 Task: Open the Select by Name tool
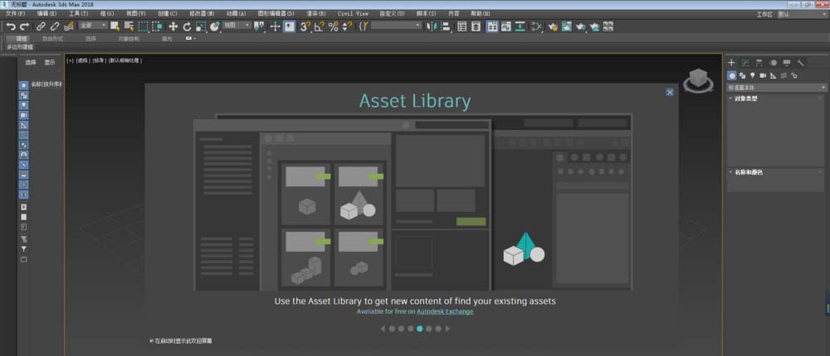click(x=129, y=26)
